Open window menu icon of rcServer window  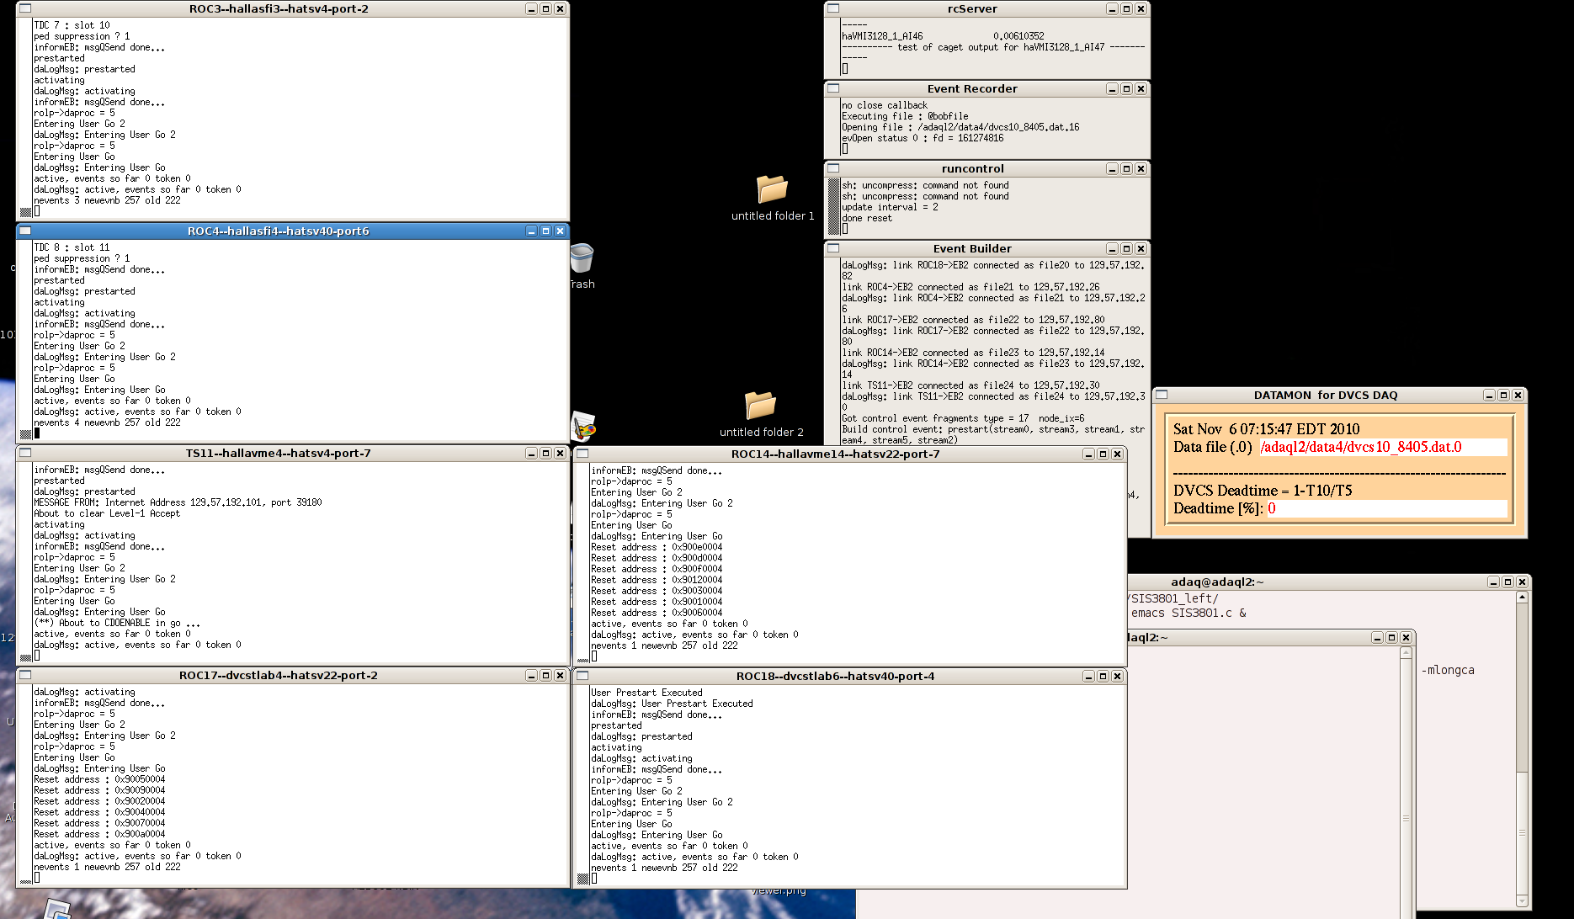coord(833,8)
